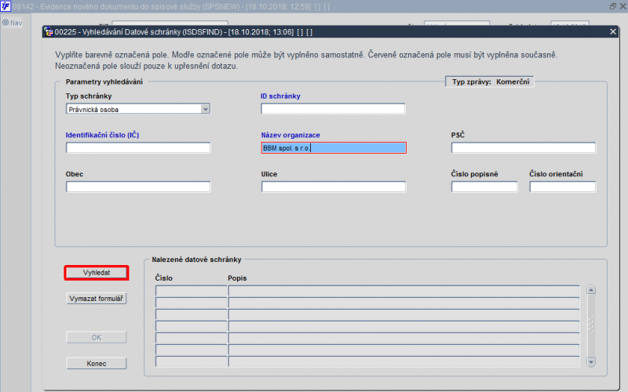Close the background SPSNEW window
628x392 pixels.
(x=623, y=6)
